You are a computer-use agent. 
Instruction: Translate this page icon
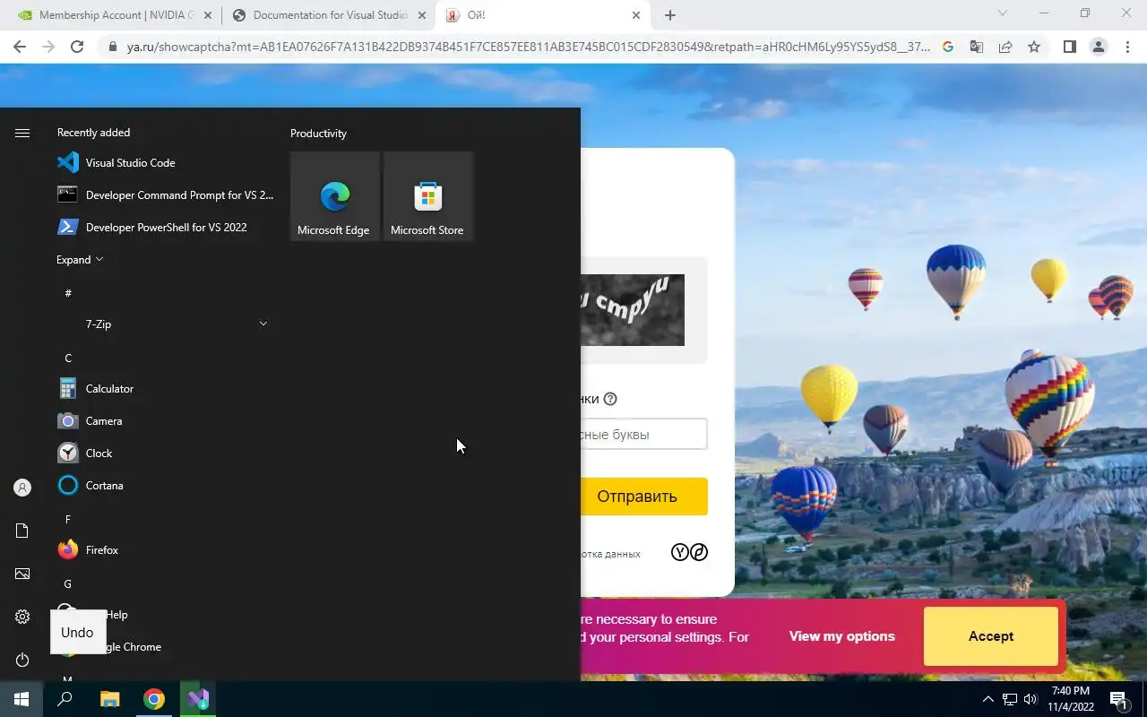coord(977,47)
